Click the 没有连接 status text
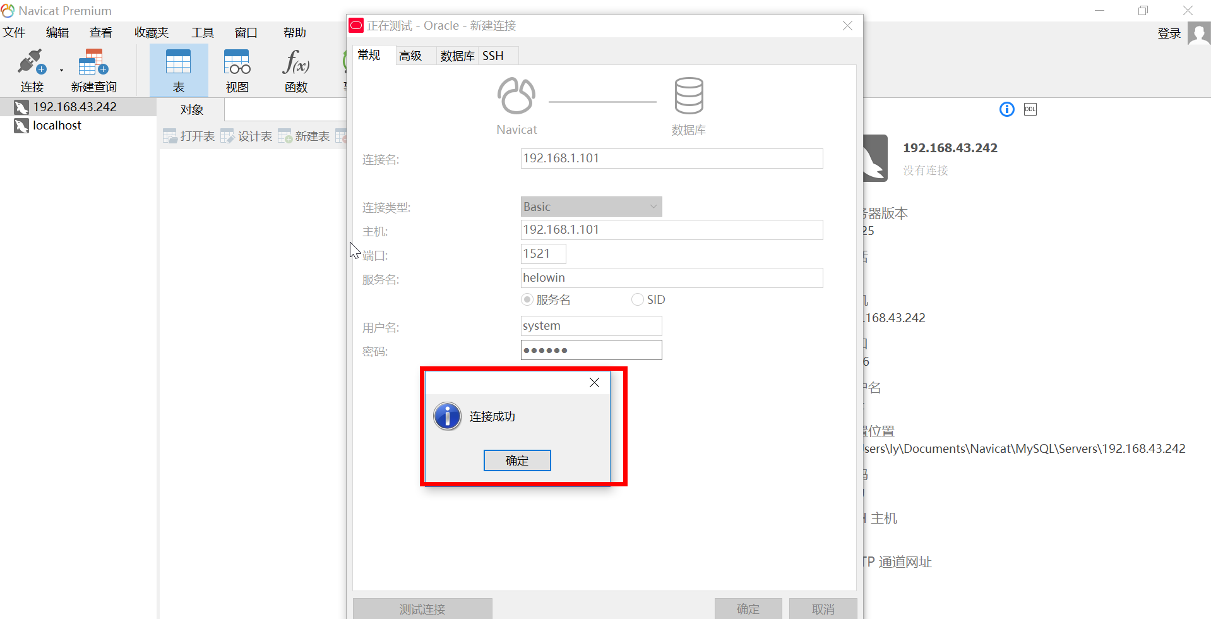 (926, 171)
